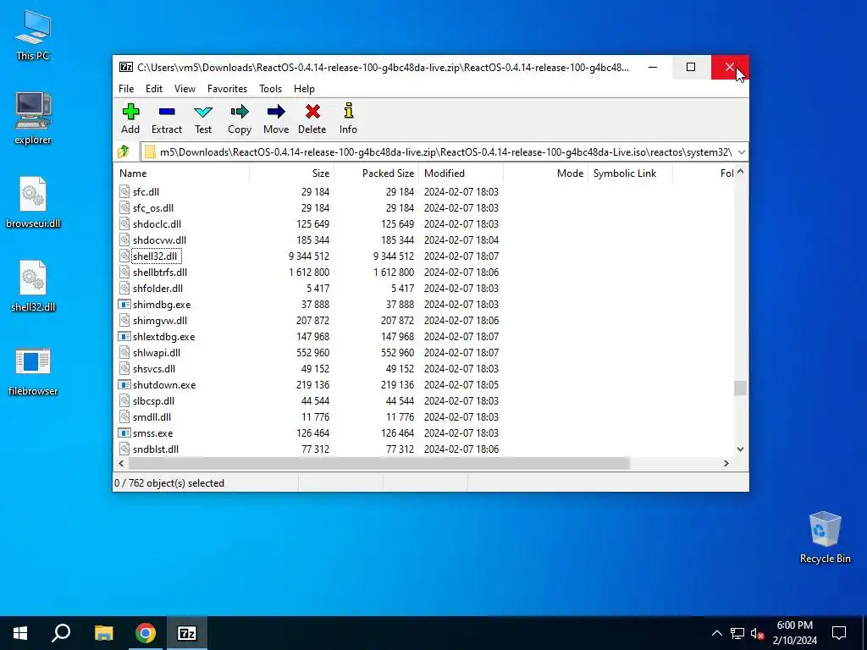Click the vertical scrollbar thumb
The image size is (867, 650).
[x=740, y=388]
